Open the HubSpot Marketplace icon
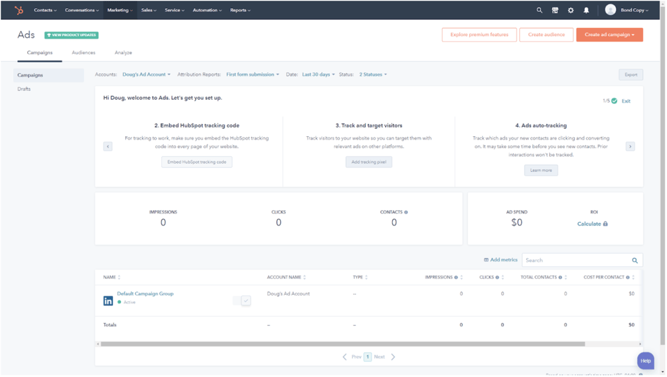This screenshot has height=377, width=667. (555, 10)
